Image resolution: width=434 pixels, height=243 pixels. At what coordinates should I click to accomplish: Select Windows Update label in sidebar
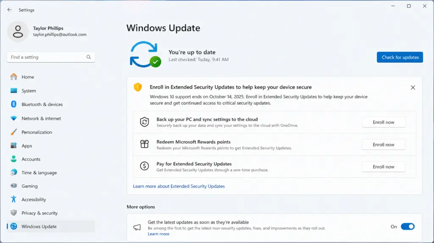tap(39, 226)
